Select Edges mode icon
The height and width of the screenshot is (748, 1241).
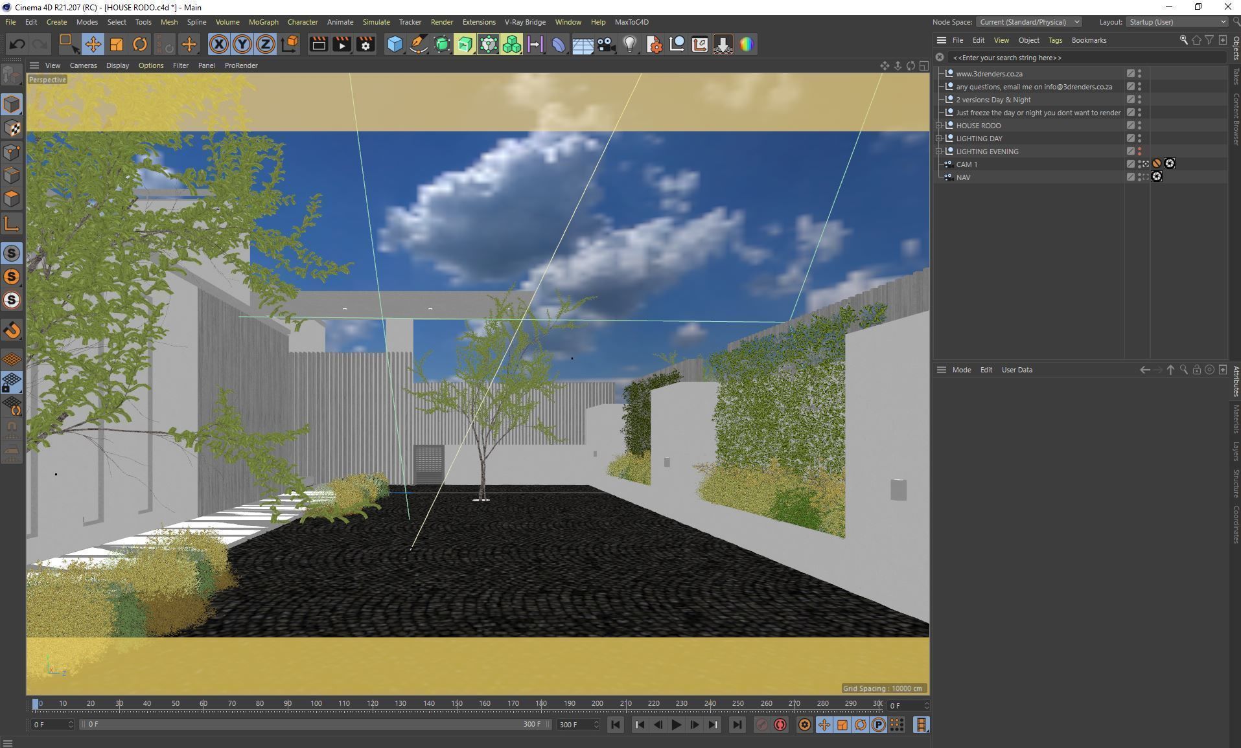click(x=12, y=176)
